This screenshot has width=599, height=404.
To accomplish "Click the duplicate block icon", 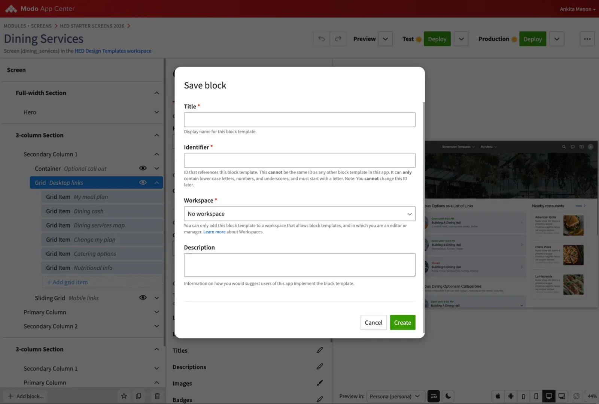I will (139, 396).
